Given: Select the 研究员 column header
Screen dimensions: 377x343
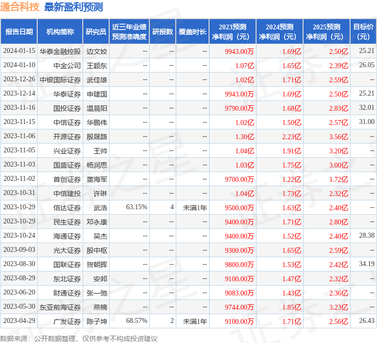Looking at the screenshot, I should coord(96,31).
